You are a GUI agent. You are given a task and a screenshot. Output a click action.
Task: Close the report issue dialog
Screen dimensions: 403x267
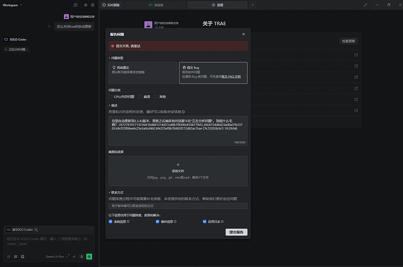click(x=244, y=34)
